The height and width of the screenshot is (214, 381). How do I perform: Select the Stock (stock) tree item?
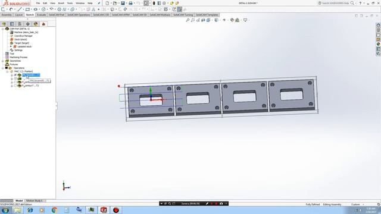pos(21,39)
